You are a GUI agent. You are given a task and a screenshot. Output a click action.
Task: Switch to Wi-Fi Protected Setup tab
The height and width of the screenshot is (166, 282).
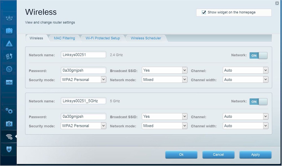pos(103,38)
